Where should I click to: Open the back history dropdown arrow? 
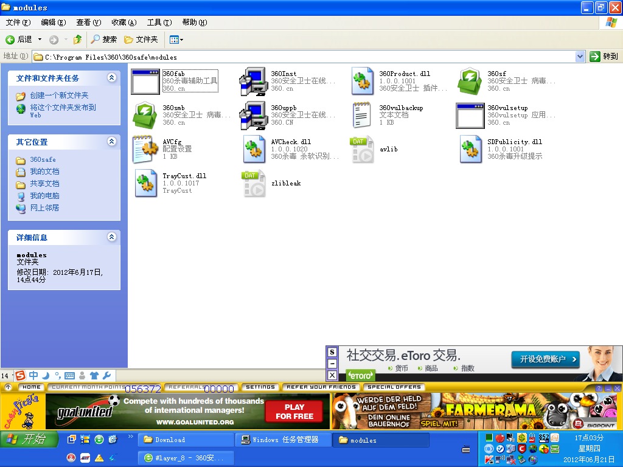[x=40, y=40]
